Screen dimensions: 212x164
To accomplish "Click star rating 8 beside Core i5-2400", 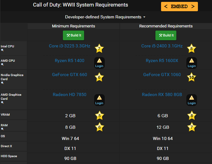I will [x=191, y=48].
